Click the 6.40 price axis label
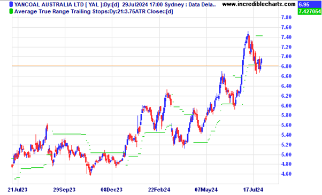This screenshot has height=195, width=322. click(x=286, y=86)
